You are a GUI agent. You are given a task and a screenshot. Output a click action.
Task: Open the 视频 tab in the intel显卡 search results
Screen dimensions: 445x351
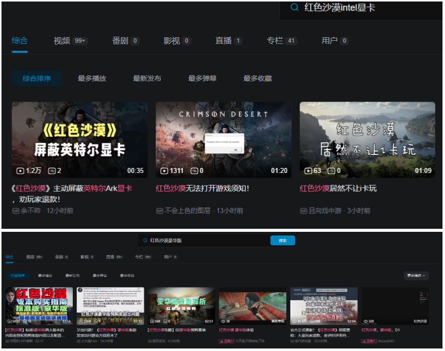tap(70, 41)
